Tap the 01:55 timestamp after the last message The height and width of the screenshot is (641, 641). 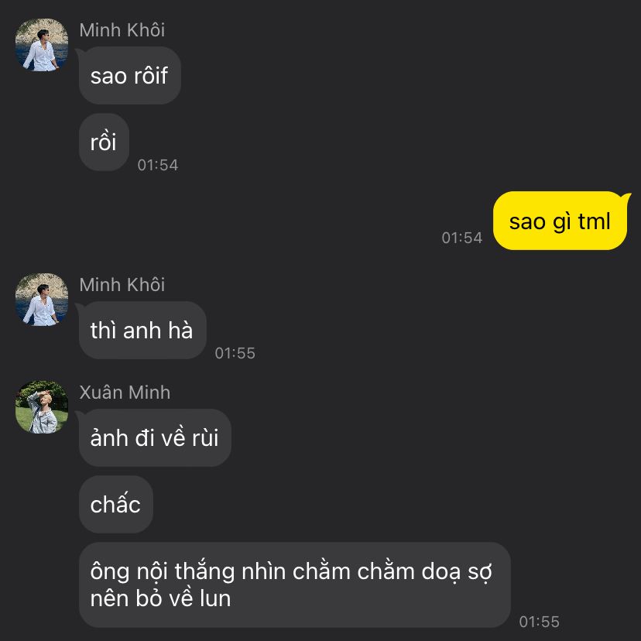(540, 622)
